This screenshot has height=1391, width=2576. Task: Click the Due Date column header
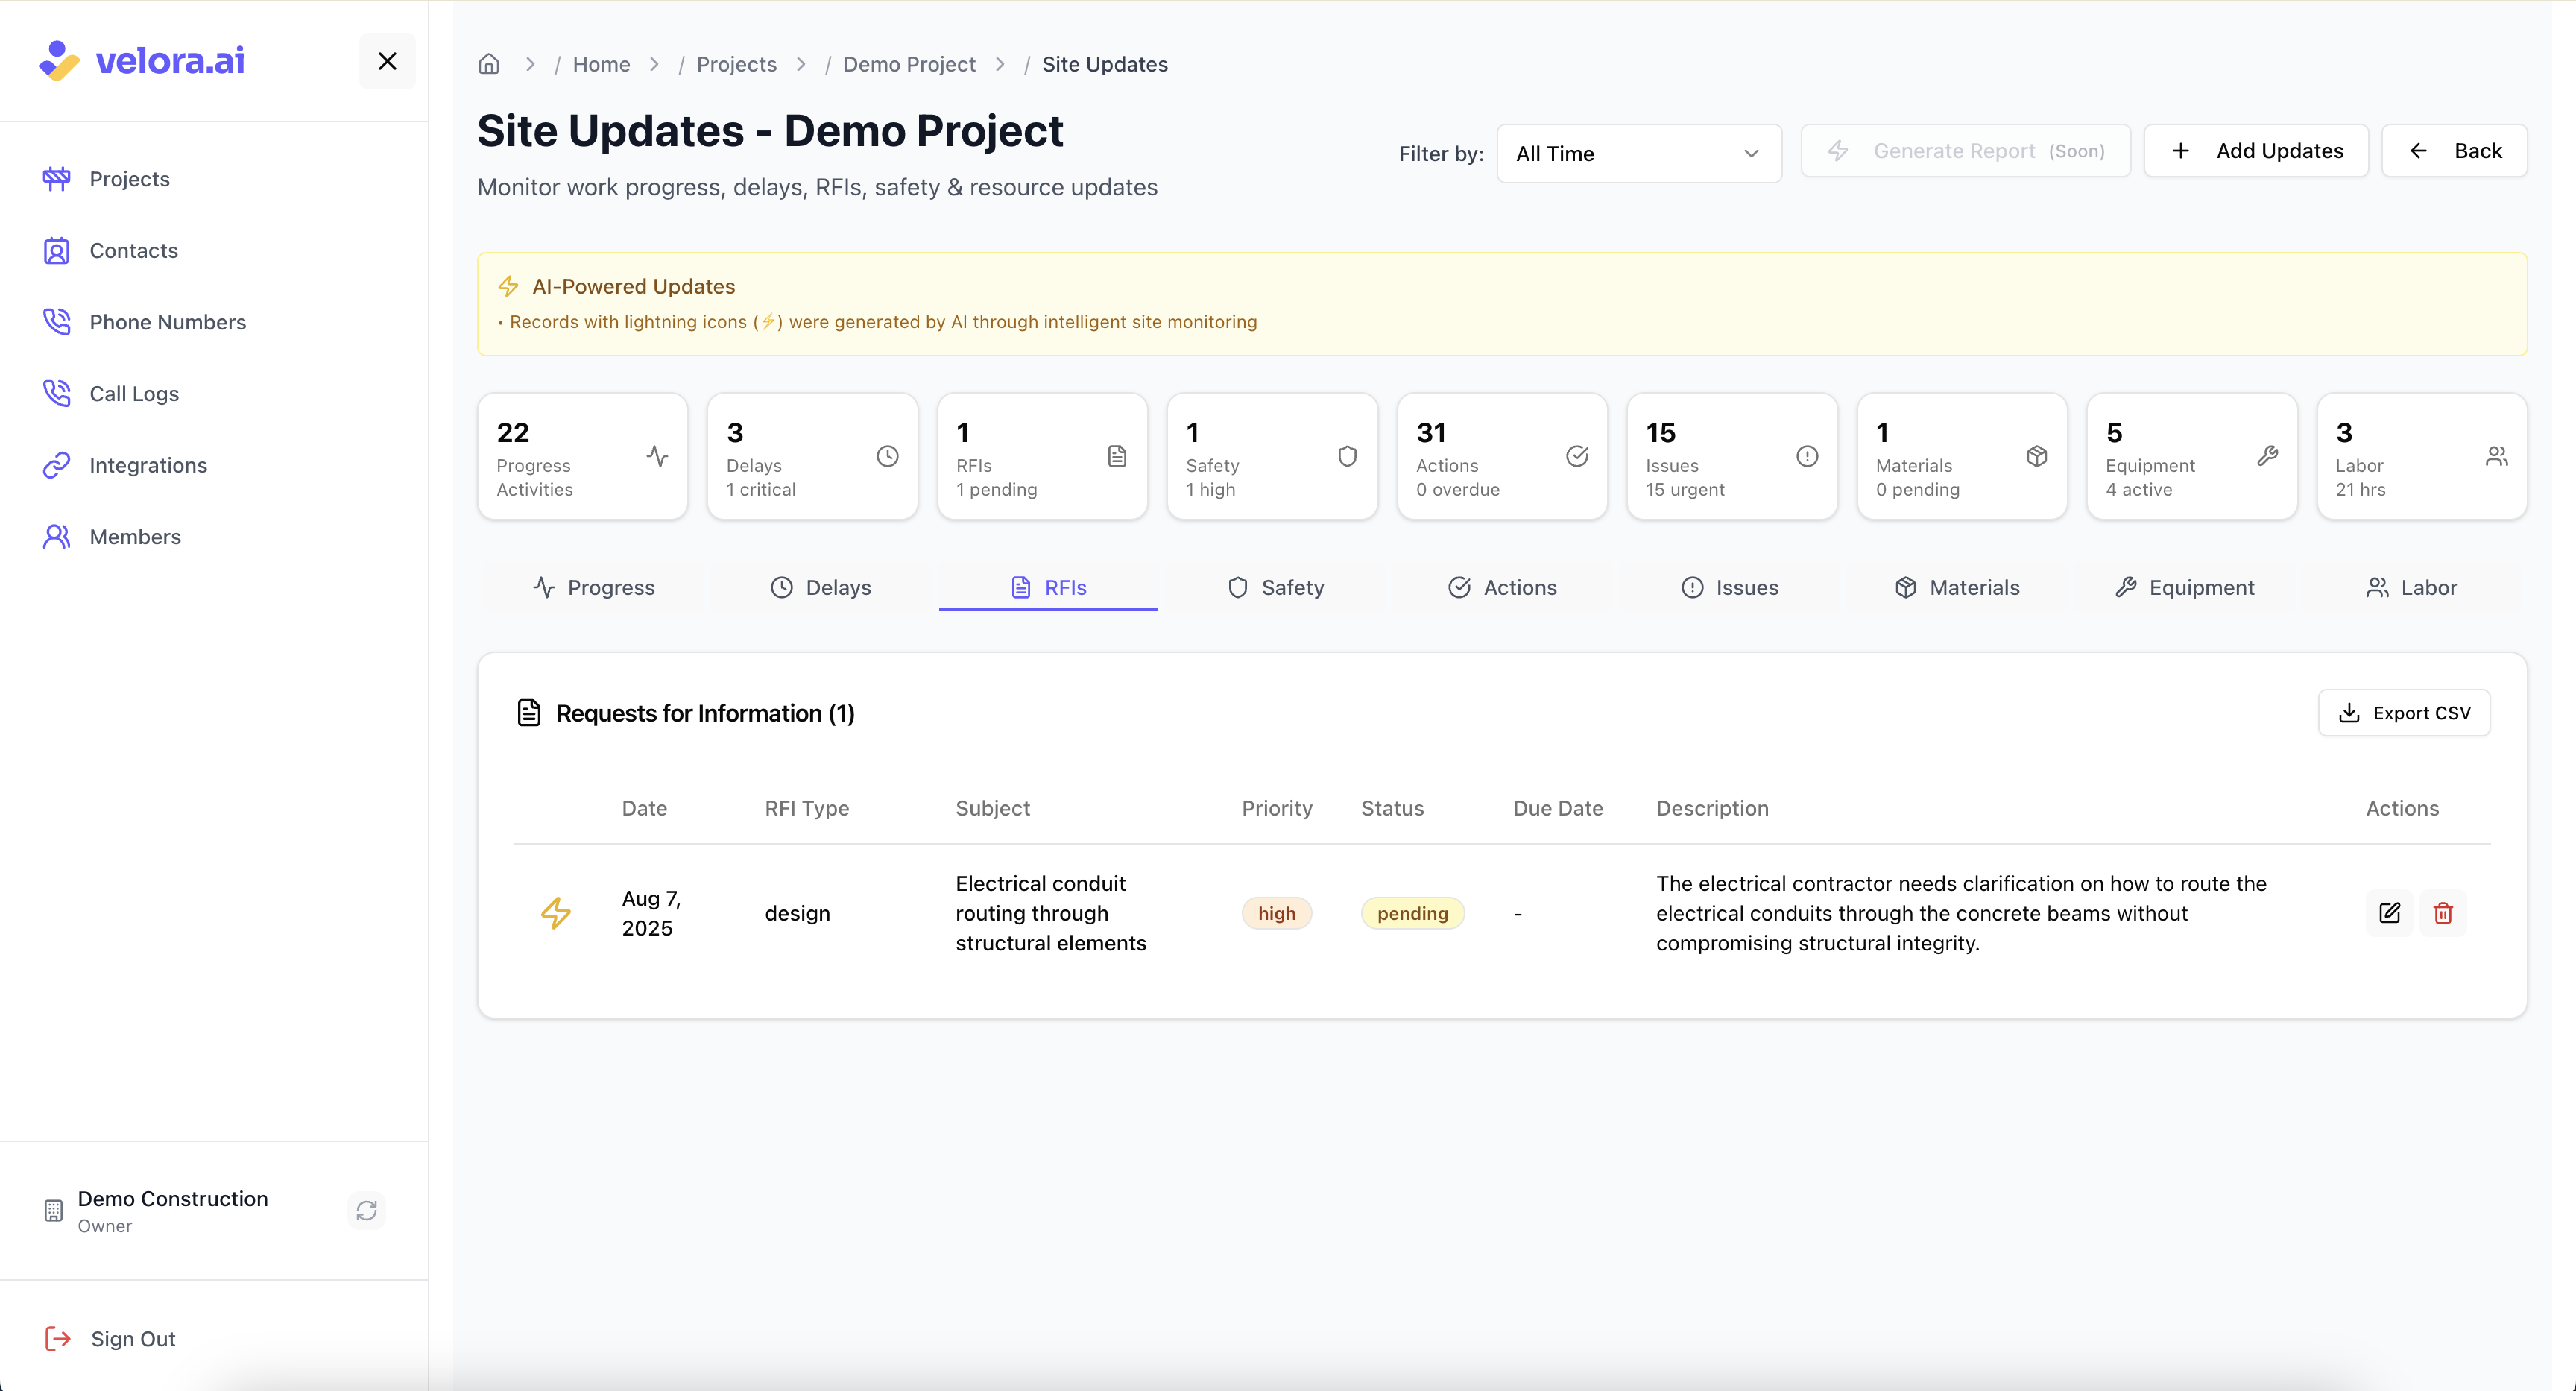(1558, 808)
